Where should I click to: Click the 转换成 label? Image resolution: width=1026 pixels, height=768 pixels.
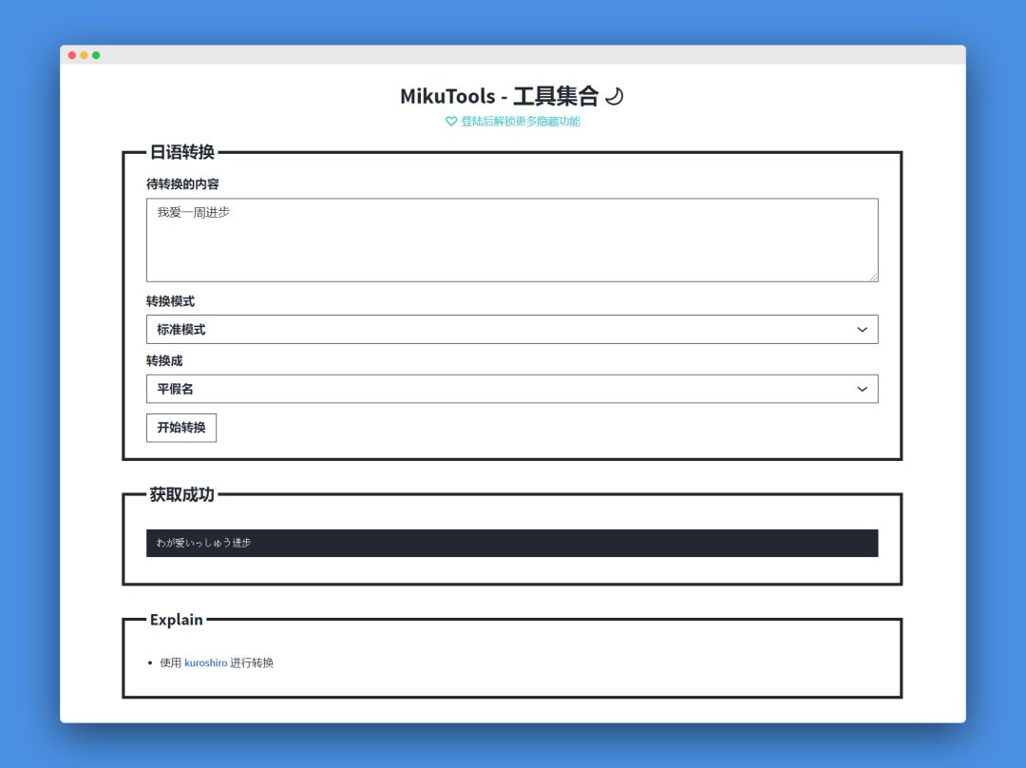click(164, 361)
